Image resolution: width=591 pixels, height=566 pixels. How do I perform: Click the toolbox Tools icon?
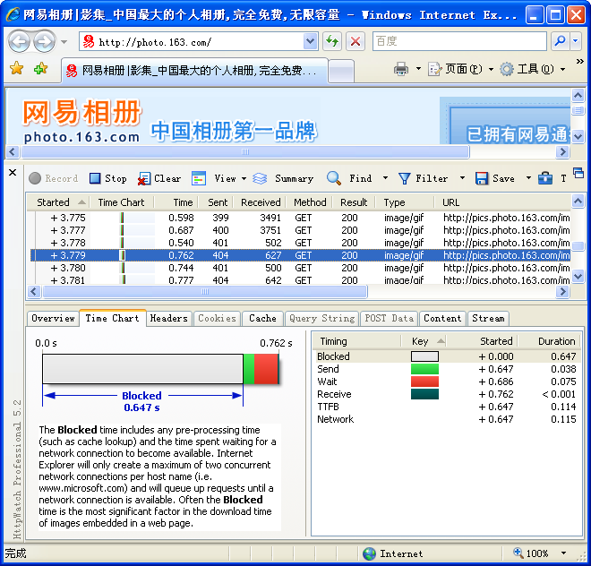click(545, 178)
